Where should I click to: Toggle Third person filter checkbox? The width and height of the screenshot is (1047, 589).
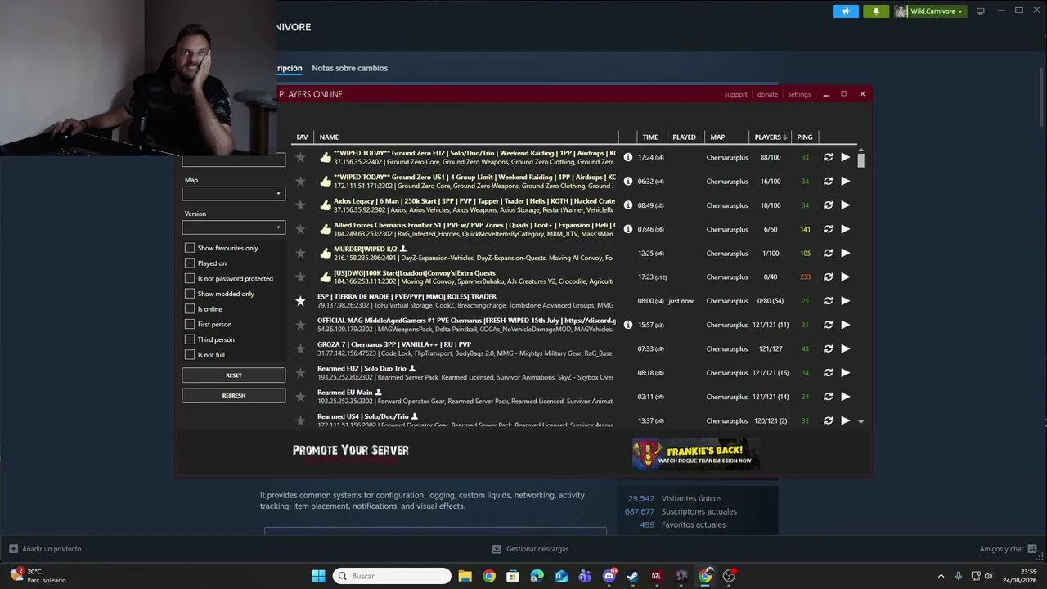point(190,339)
